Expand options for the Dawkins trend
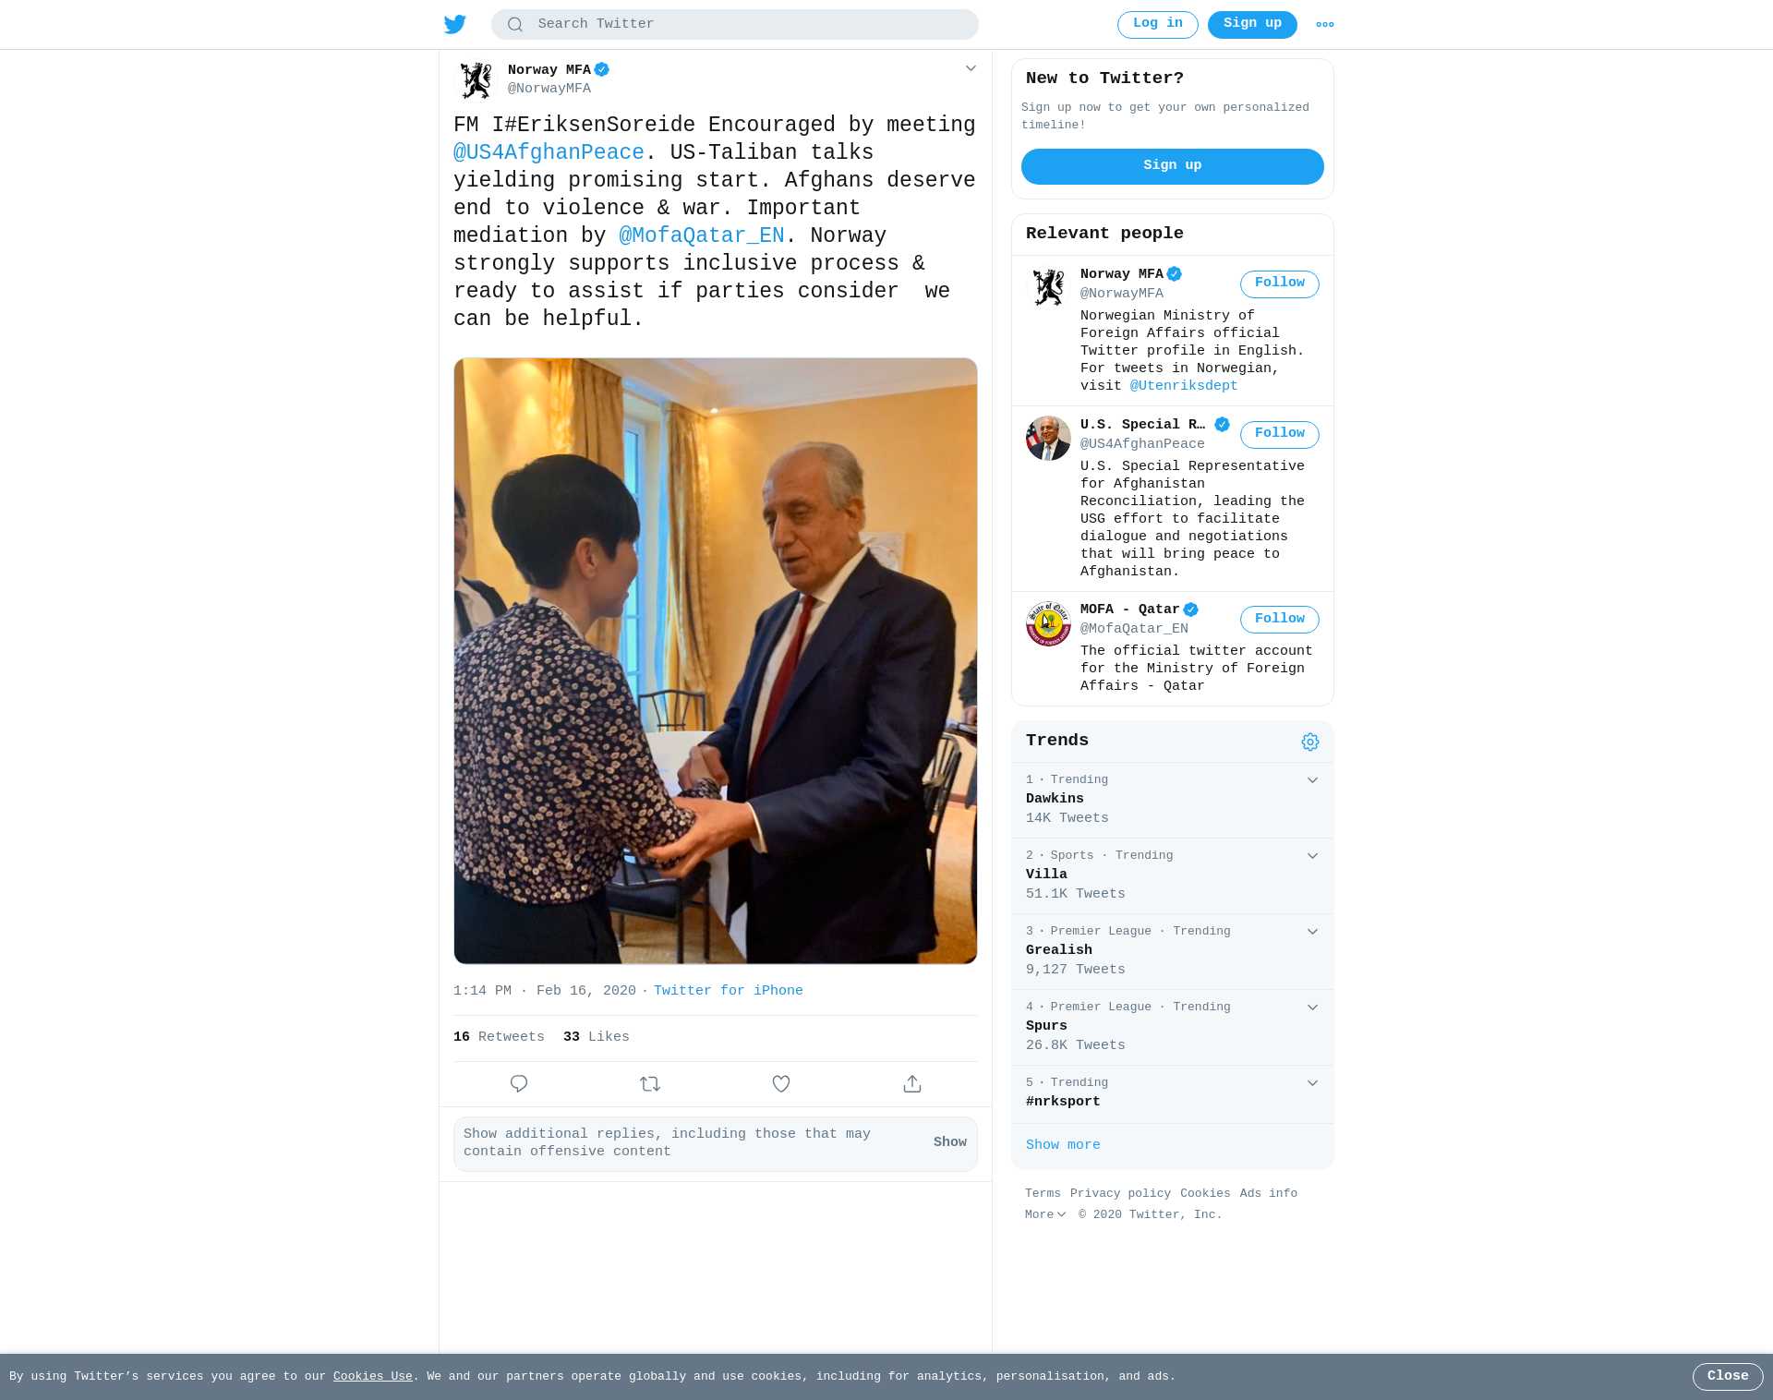The height and width of the screenshot is (1400, 1773). [1312, 780]
